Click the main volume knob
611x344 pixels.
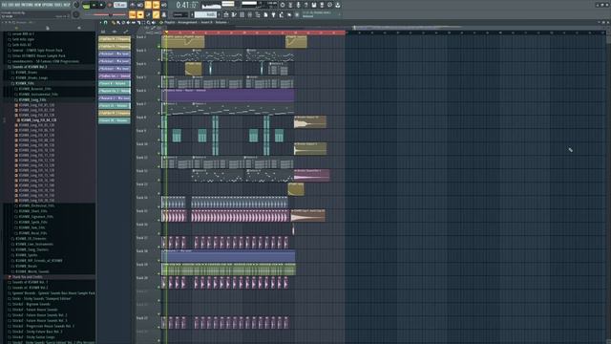click(76, 5)
